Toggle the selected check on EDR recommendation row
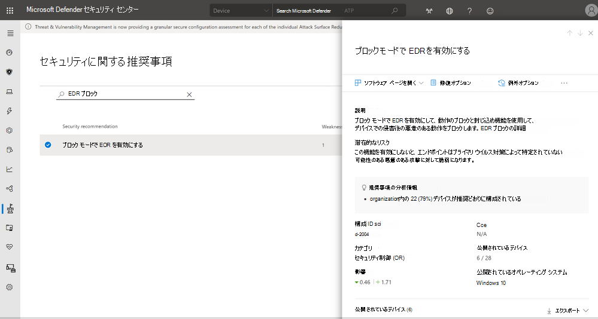 48,145
